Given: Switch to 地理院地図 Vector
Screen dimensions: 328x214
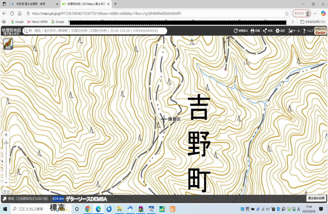Looking at the screenshot, I should pos(320,31).
